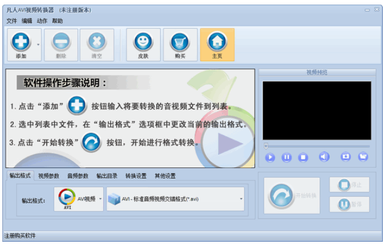384x244 pixels.
Task: Open the 动作 menu
Action: click(x=42, y=21)
